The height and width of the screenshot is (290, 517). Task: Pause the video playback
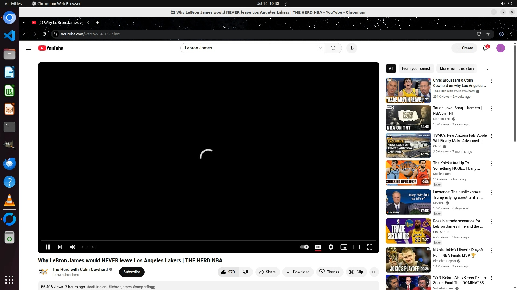(47, 247)
